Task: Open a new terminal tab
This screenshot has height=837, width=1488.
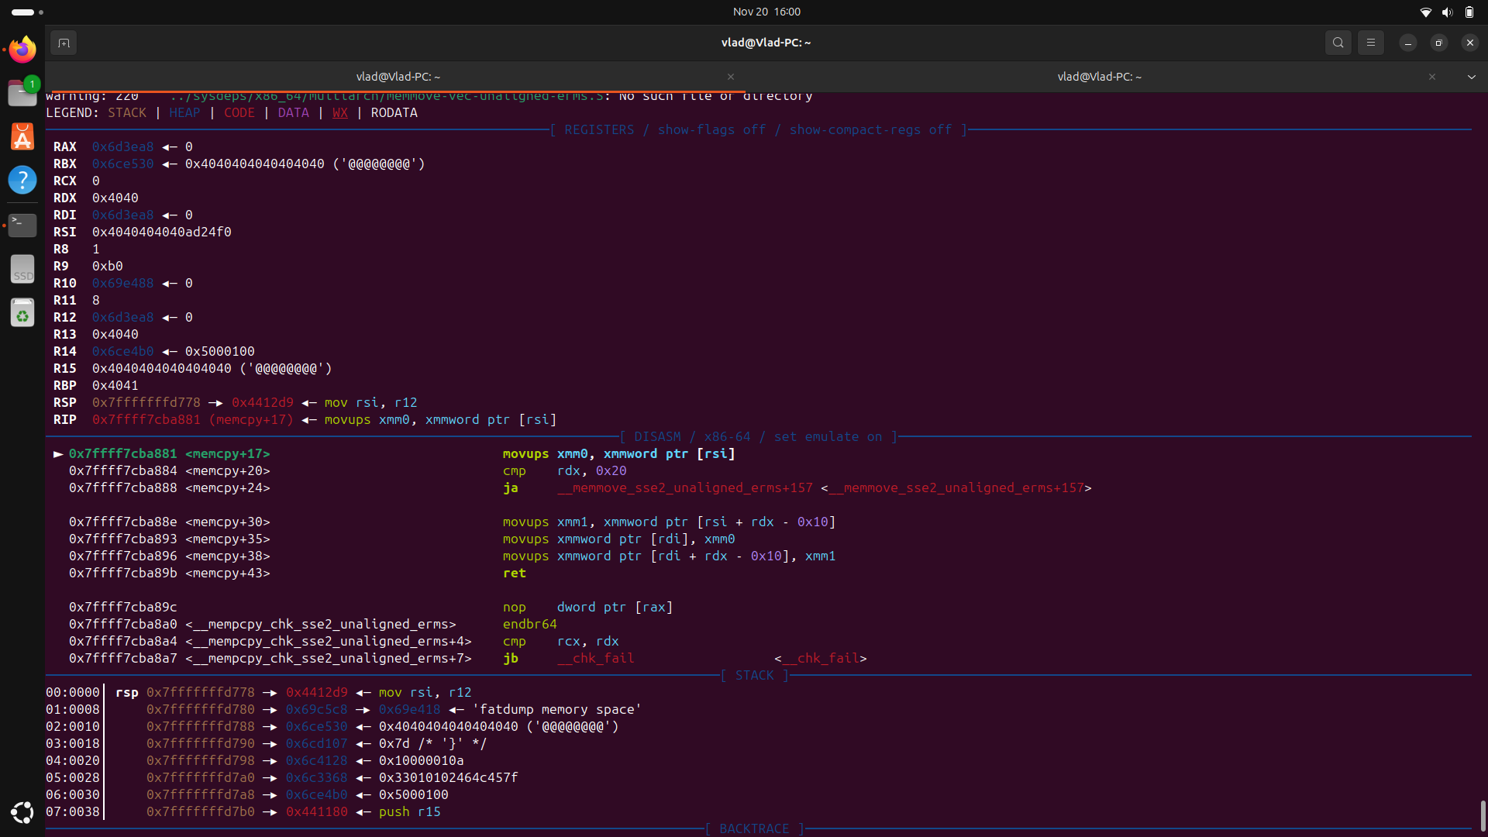Action: (64, 43)
